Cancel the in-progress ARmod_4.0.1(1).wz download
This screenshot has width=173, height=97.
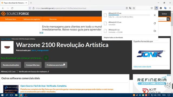pyautogui.click(x=155, y=15)
